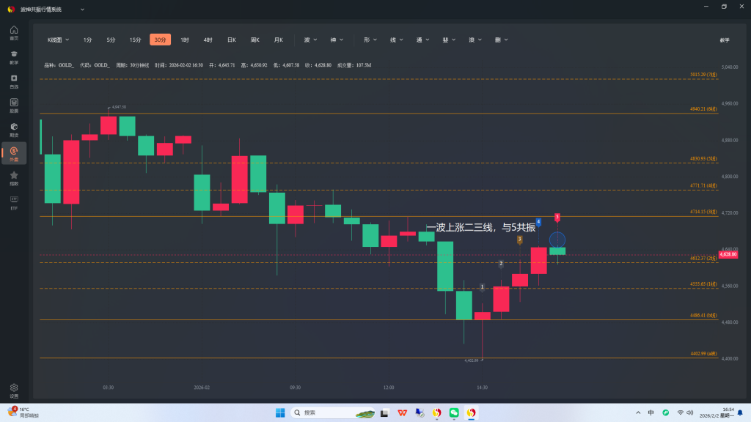Open WeChat from the Windows taskbar

[x=454, y=413]
